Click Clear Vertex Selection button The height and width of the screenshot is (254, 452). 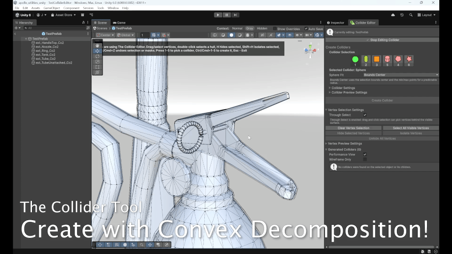(x=354, y=128)
